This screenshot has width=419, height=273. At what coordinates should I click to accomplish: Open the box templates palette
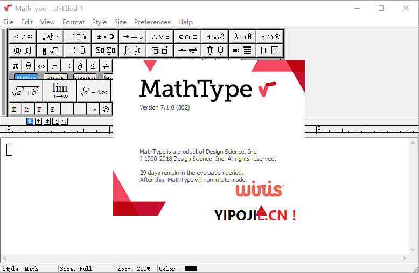tap(270, 50)
